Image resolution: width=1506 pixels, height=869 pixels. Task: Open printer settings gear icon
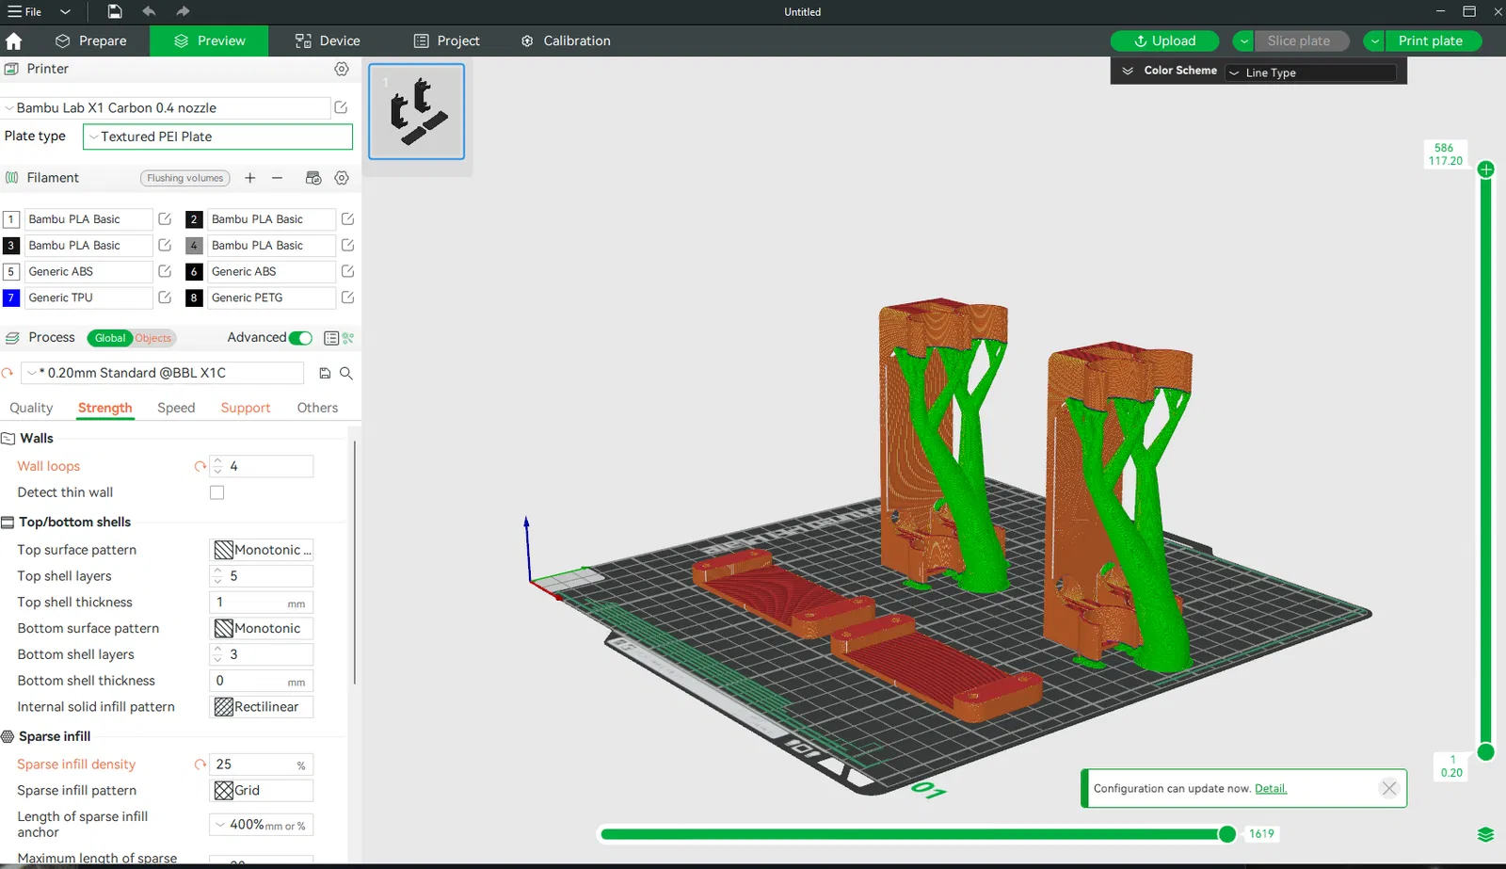coord(342,69)
